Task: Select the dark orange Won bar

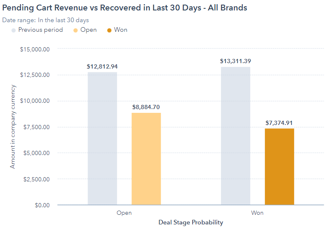Action: [279, 167]
